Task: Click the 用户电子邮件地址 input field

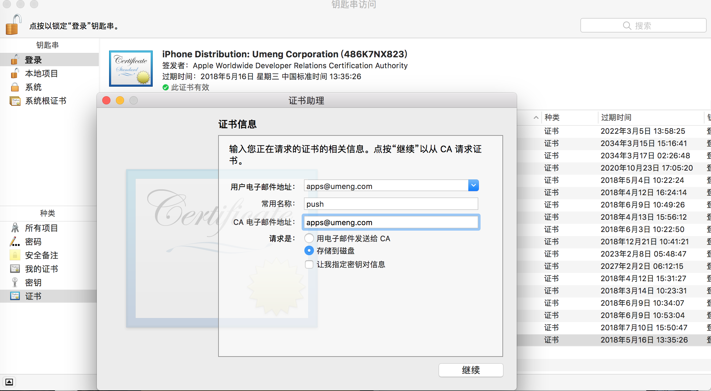Action: [386, 186]
